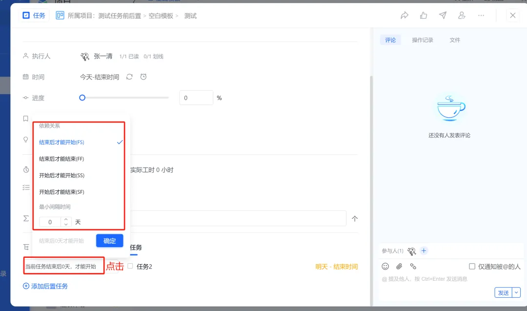Image resolution: width=527 pixels, height=311 pixels.
Task: Switch to the 文件 tab
Action: click(x=455, y=40)
